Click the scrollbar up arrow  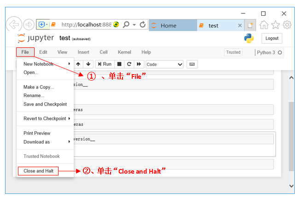click(x=292, y=78)
